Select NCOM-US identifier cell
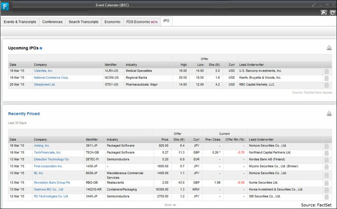This screenshot has height=209, width=337. coord(112,77)
